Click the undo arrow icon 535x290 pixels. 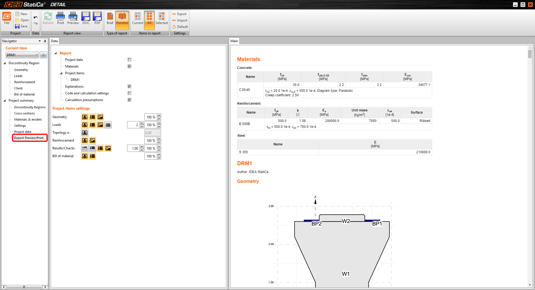tap(36, 17)
